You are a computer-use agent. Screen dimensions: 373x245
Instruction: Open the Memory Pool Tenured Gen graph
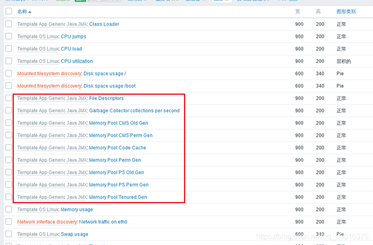pyautogui.click(x=118, y=197)
